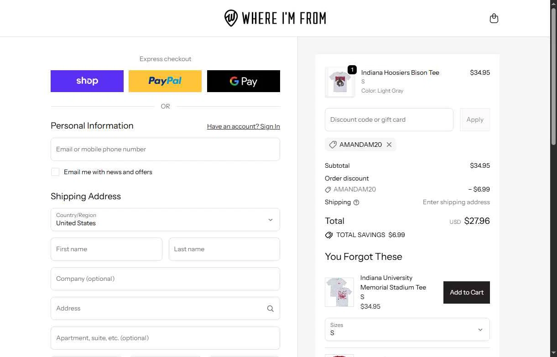Click the Address input field
557x357 pixels.
[165, 308]
